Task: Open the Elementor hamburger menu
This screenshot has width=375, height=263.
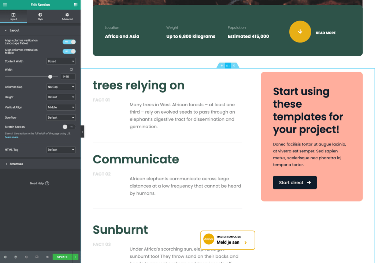Action: pyautogui.click(x=5, y=5)
